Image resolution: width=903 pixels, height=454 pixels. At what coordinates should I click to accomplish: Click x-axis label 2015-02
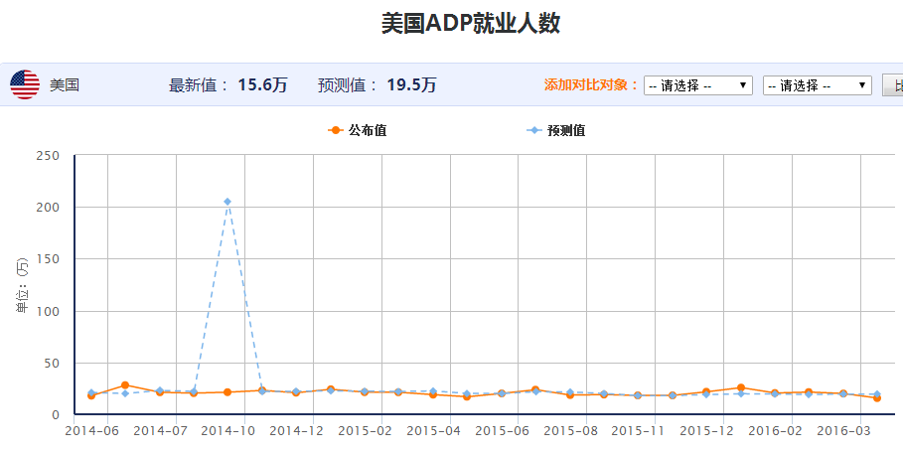point(364,431)
